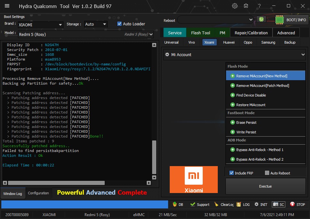Open the Model Redmi 5 (Rosy) dropdown
This screenshot has height=219, width=310.
point(86,34)
